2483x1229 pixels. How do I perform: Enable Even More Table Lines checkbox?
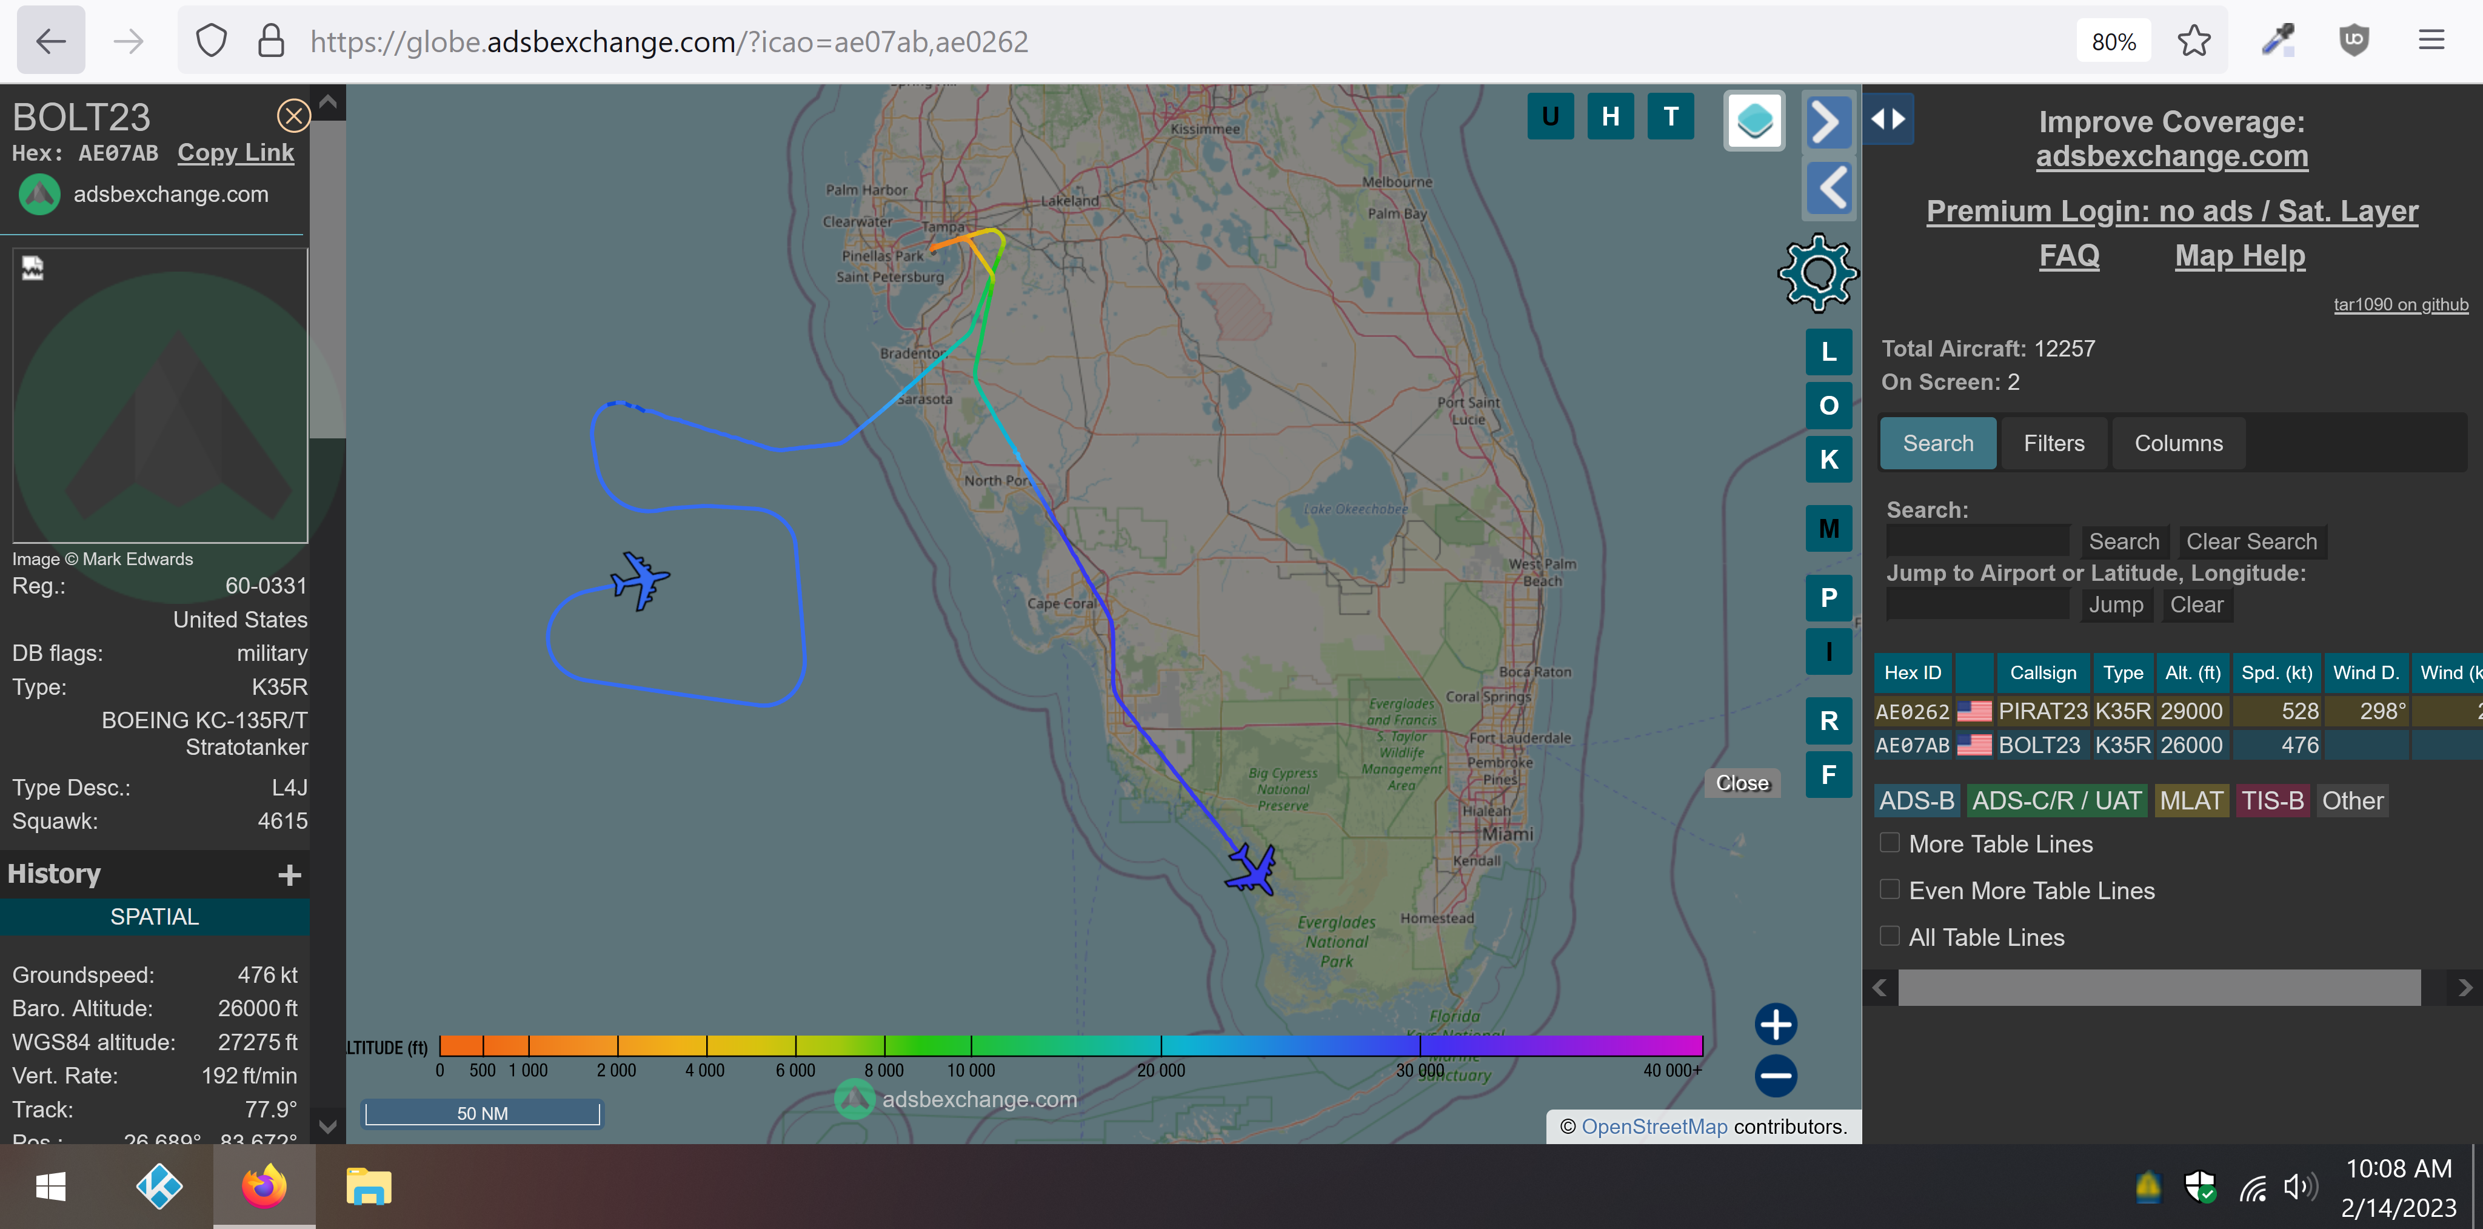1890,889
